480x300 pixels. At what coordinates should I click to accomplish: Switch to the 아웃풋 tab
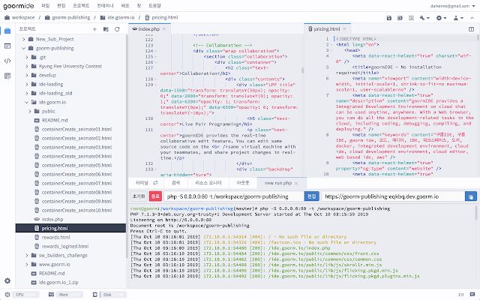(243, 183)
